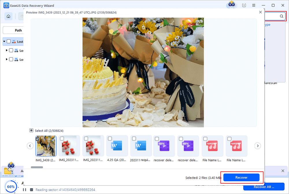Click the Recover All button
289x194 pixels.
(x=264, y=187)
